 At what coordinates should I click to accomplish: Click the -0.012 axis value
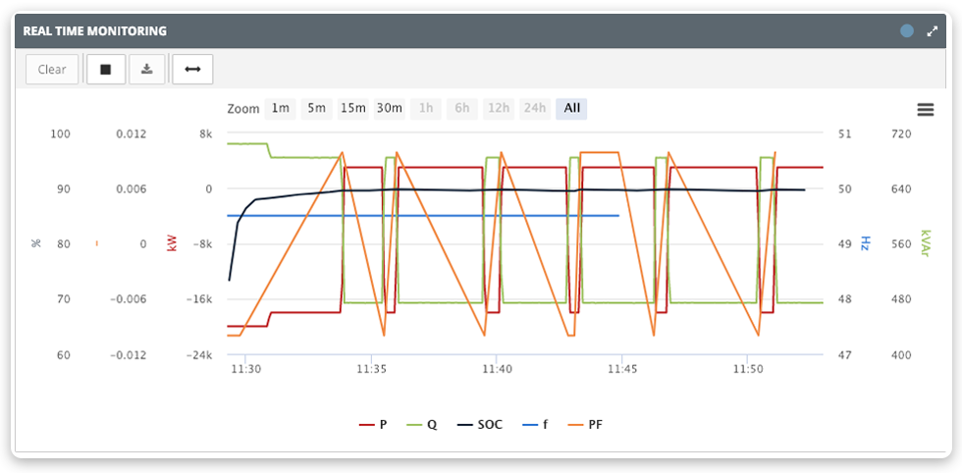click(x=129, y=355)
